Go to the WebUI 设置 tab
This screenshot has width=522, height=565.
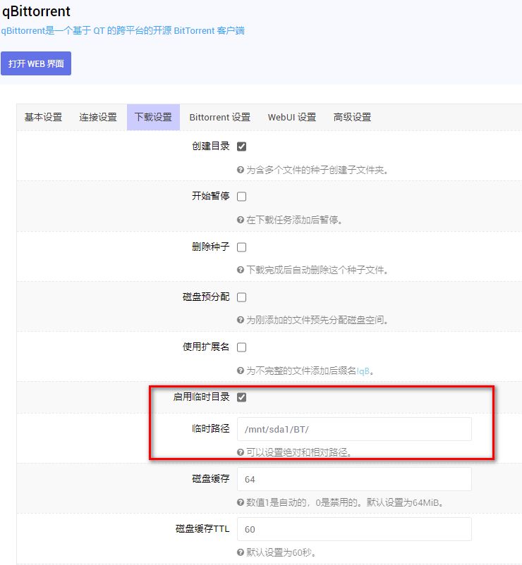pos(292,117)
